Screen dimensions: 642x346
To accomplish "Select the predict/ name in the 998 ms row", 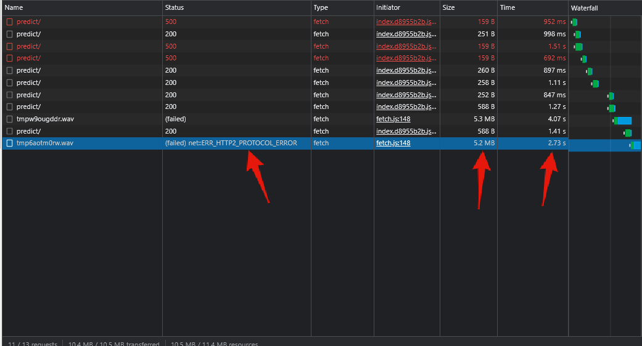I will point(28,34).
